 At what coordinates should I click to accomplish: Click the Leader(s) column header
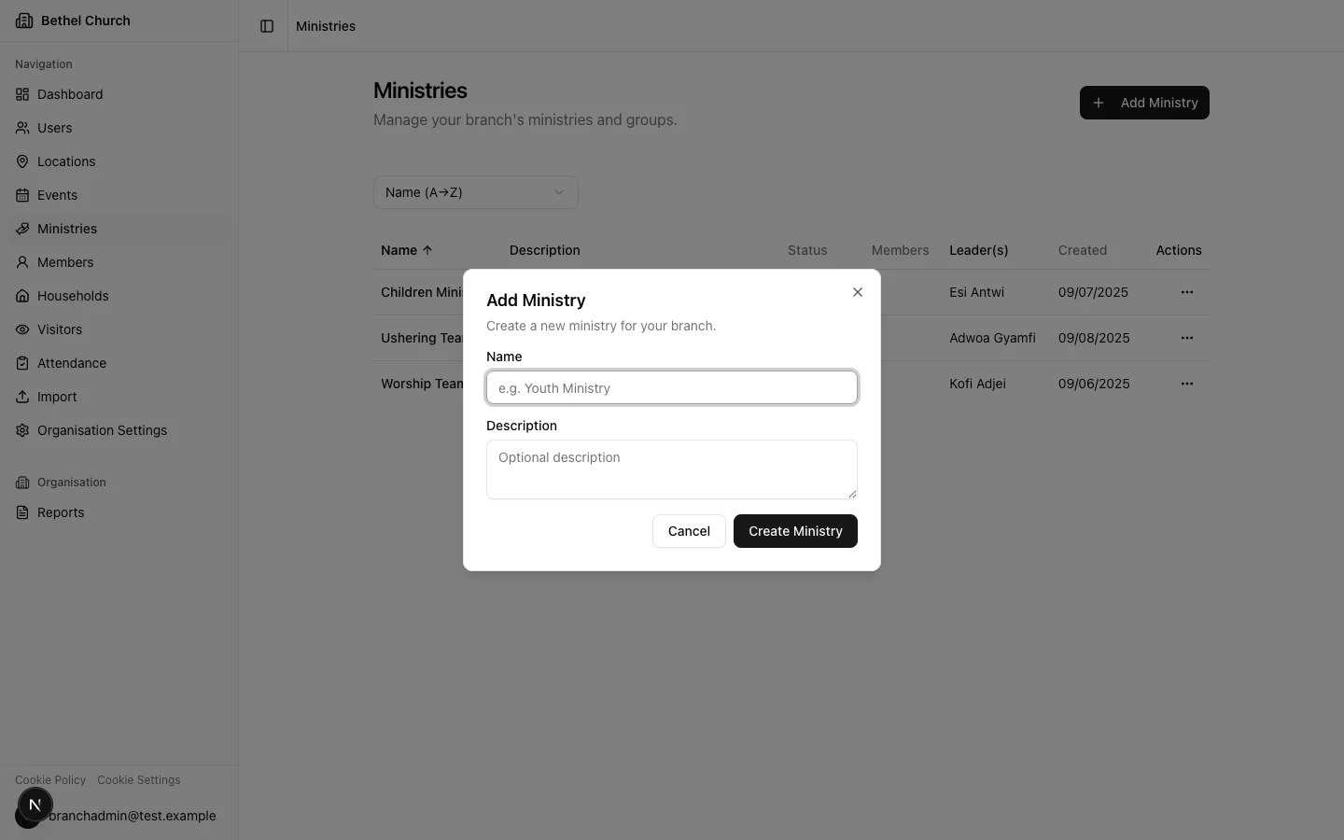pos(979,250)
